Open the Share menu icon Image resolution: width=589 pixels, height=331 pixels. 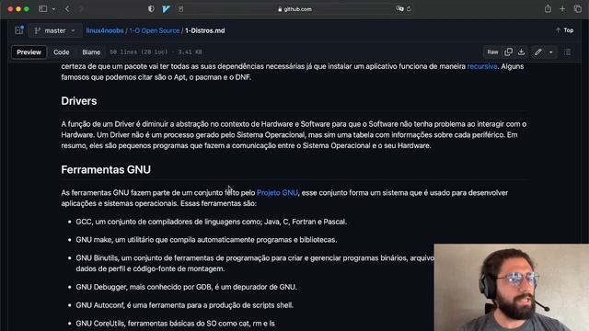pyautogui.click(x=548, y=8)
